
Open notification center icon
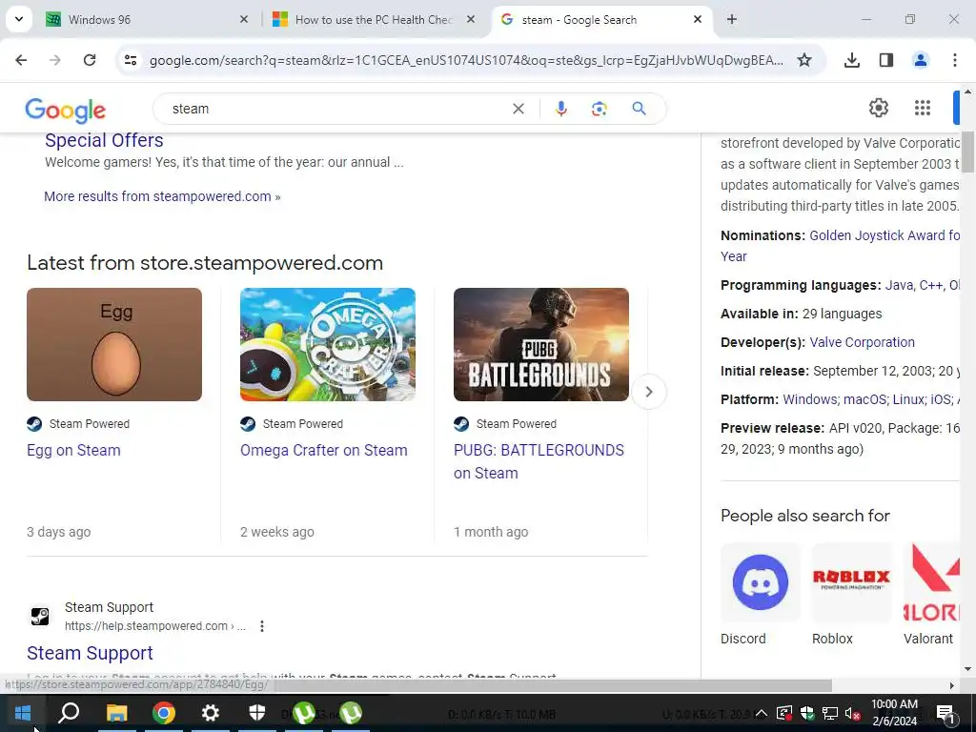click(x=945, y=713)
